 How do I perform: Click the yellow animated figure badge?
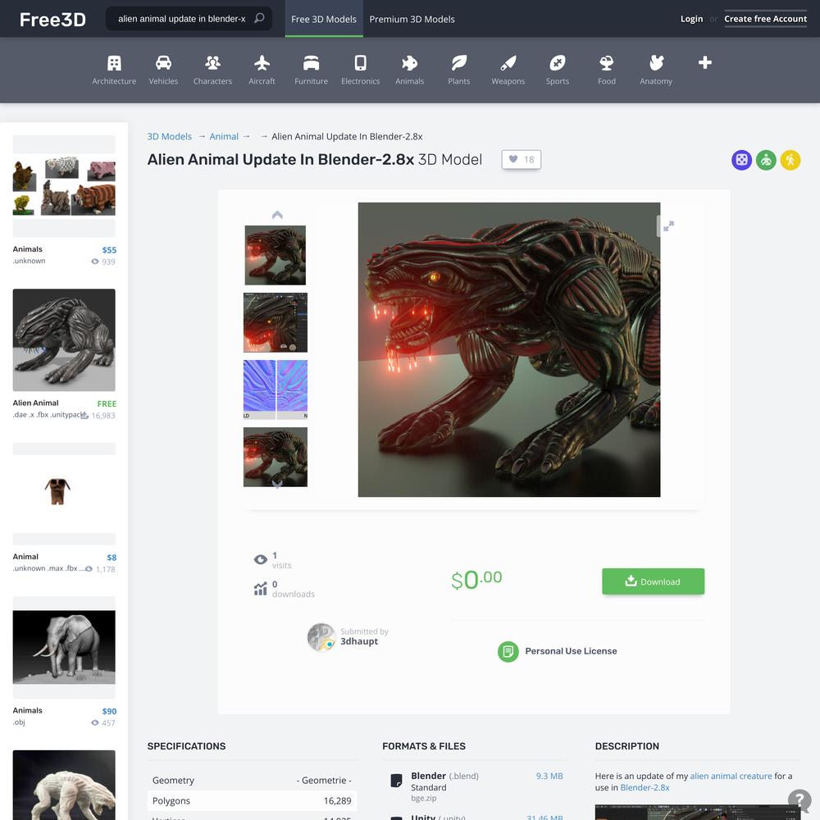[x=790, y=160]
